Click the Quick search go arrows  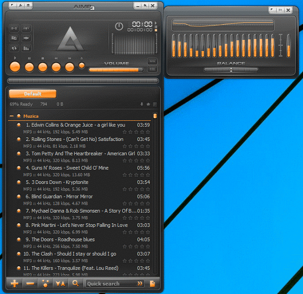[x=140, y=283]
